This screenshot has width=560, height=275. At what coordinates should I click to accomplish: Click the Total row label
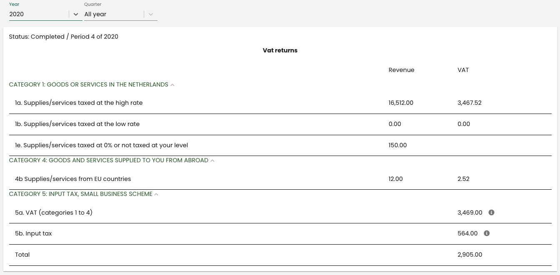pos(22,255)
